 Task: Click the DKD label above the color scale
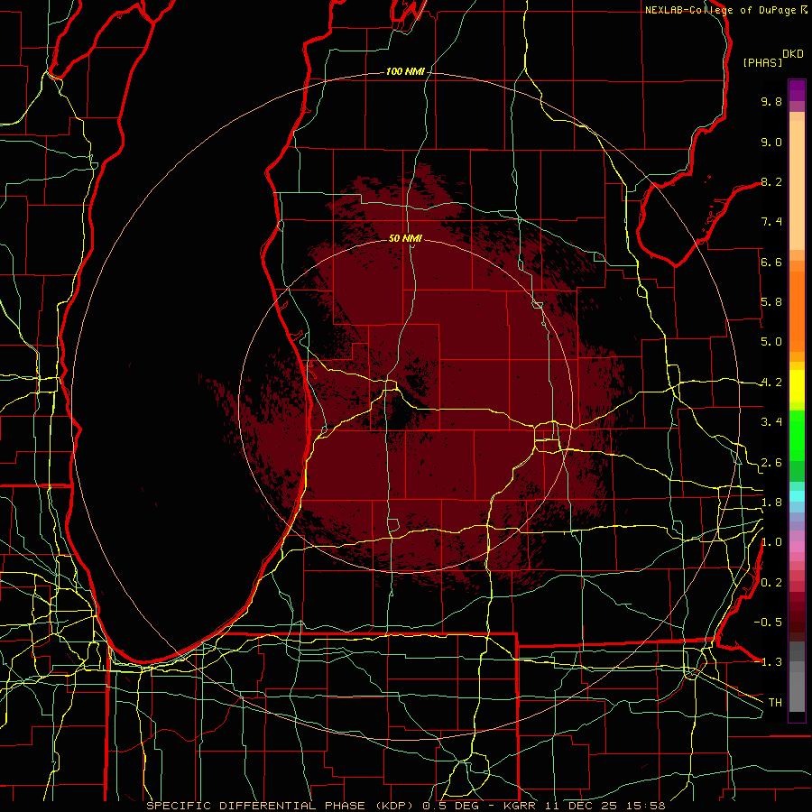793,54
